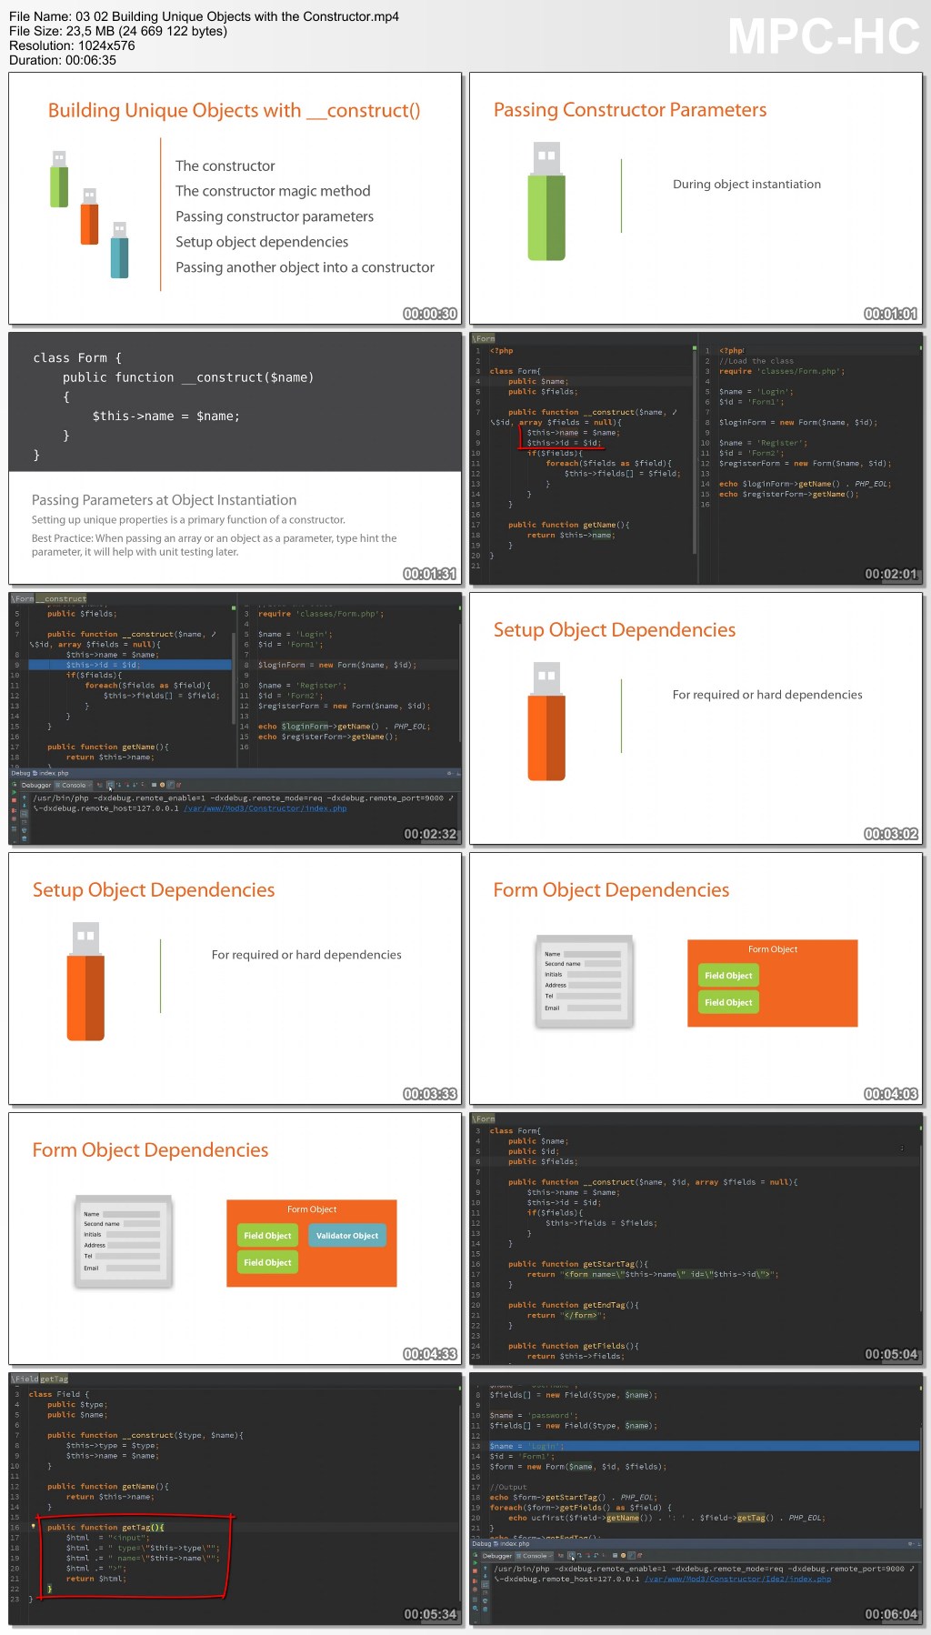The width and height of the screenshot is (931, 1635).
Task: Click the '//Output' comment line at 00:06:04
Action: coord(508,1487)
